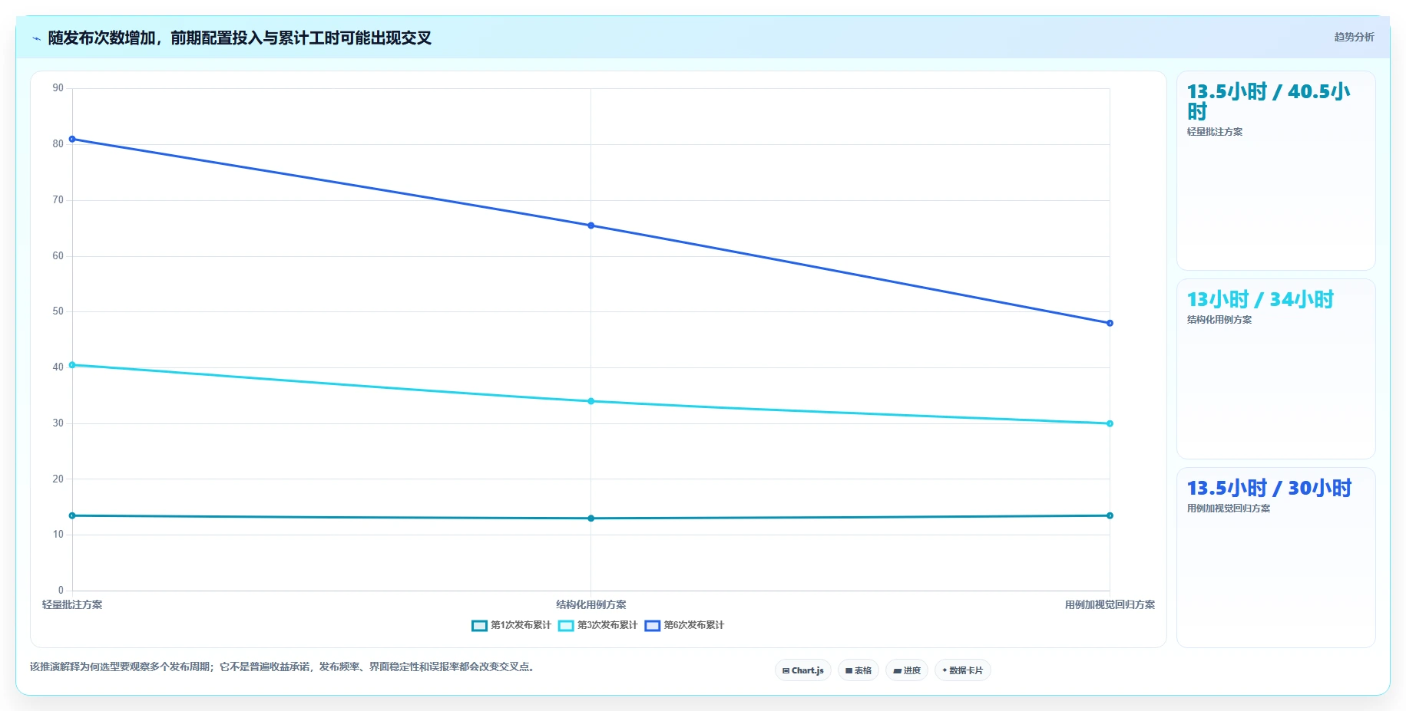Image resolution: width=1406 pixels, height=711 pixels.
Task: Click the 48 data point for 用例加视觉回归方案 on blue line
Action: tap(1110, 323)
